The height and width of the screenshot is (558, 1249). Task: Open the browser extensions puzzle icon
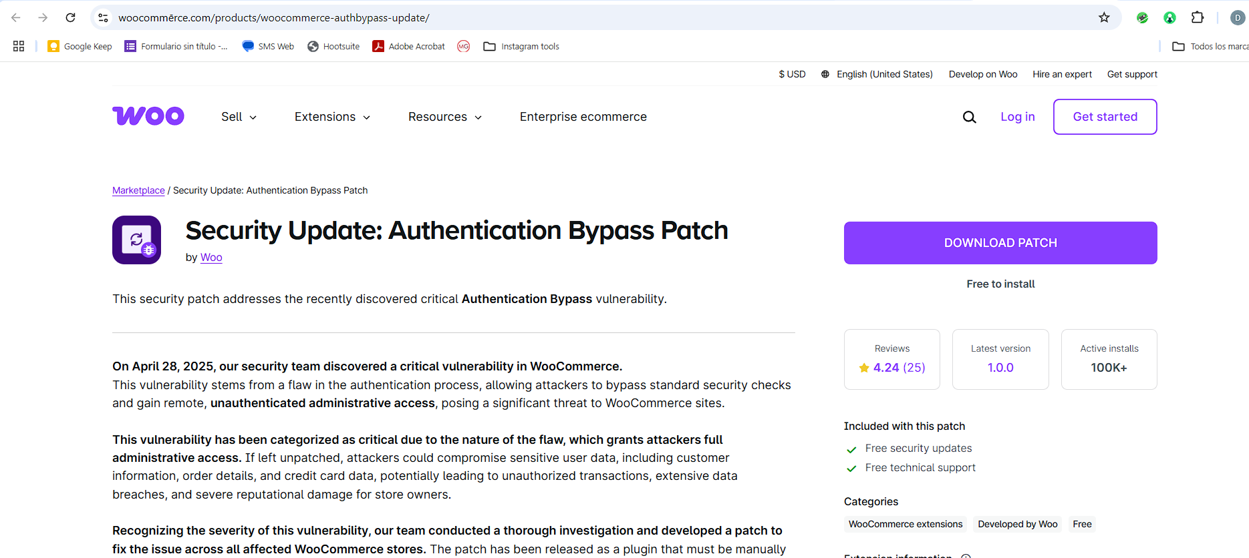coord(1198,17)
